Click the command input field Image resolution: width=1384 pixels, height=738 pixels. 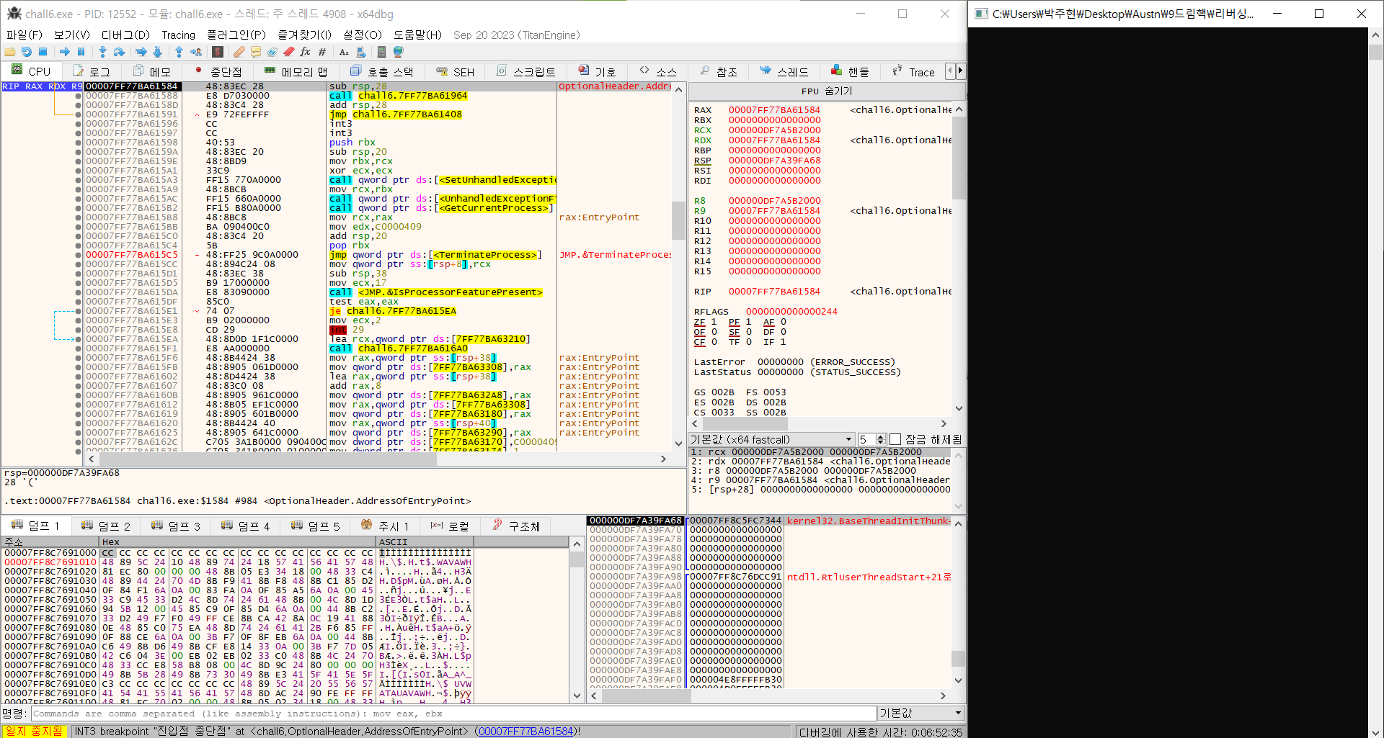(454, 714)
